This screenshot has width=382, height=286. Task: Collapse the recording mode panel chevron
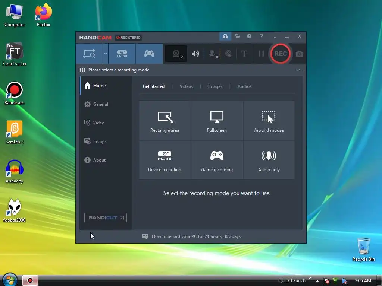click(x=300, y=70)
